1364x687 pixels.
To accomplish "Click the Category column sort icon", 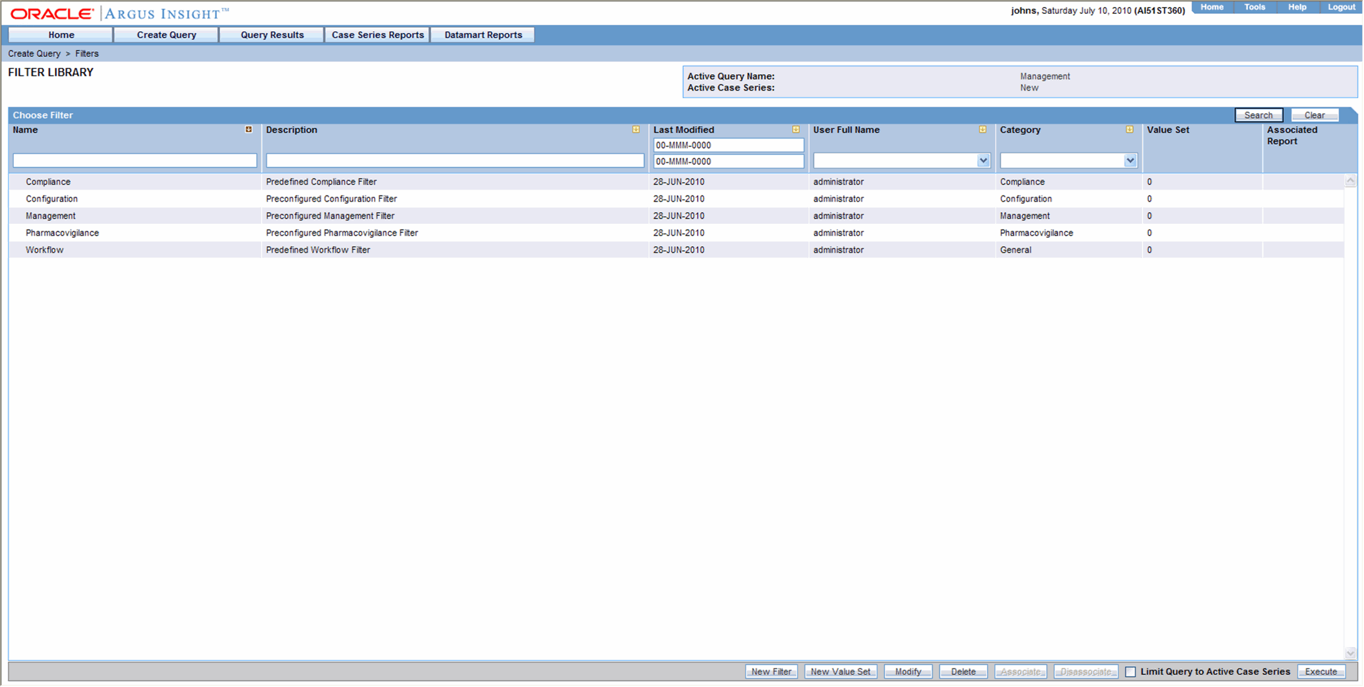I will 1130,130.
